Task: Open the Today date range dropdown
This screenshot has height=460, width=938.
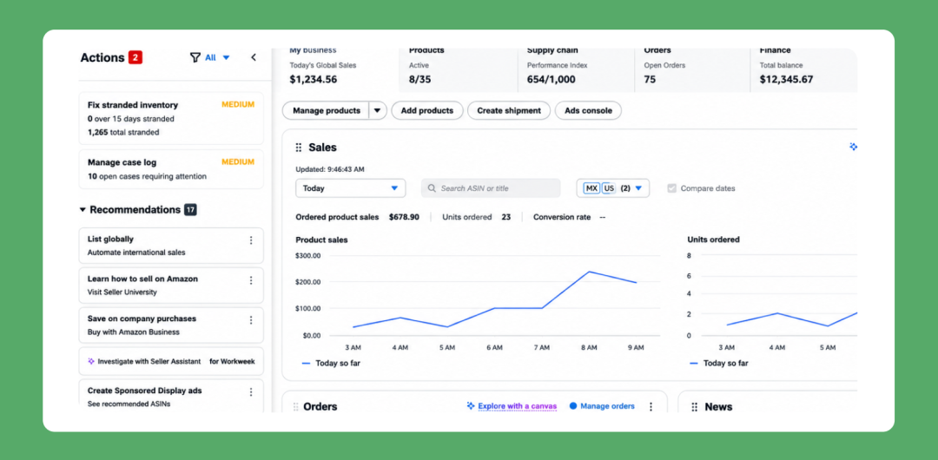Action: click(351, 187)
